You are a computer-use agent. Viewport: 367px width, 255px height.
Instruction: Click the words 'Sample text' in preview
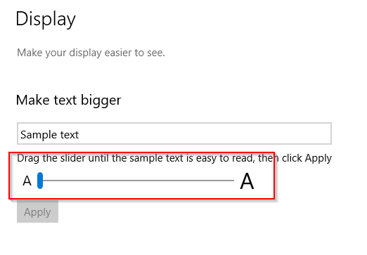click(x=50, y=135)
